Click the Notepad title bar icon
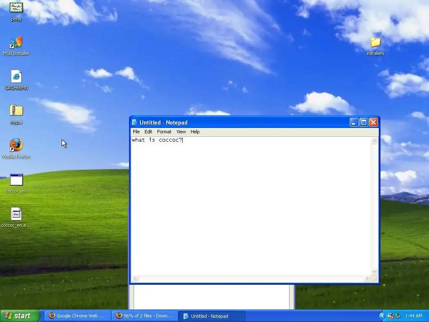Viewport: 429px width, 322px height. 134,122
